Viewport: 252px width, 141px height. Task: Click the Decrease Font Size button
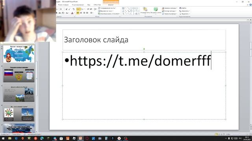click(69, 9)
